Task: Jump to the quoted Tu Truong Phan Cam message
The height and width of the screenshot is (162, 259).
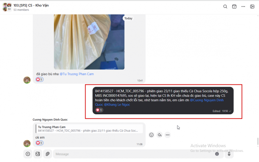Action: coord(89,129)
